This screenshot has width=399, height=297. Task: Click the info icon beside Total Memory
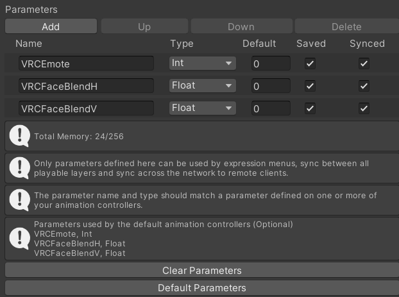pyautogui.click(x=20, y=136)
